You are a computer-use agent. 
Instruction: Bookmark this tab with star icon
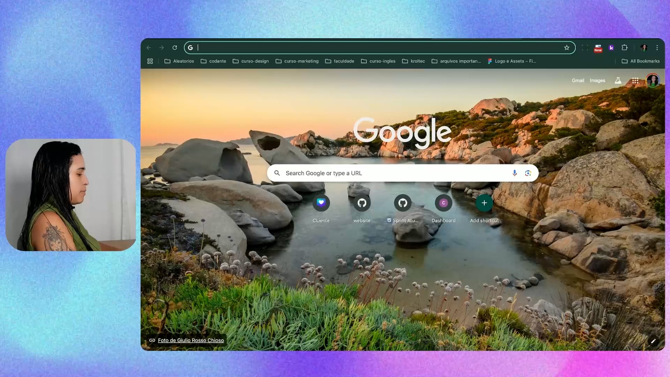[x=567, y=47]
